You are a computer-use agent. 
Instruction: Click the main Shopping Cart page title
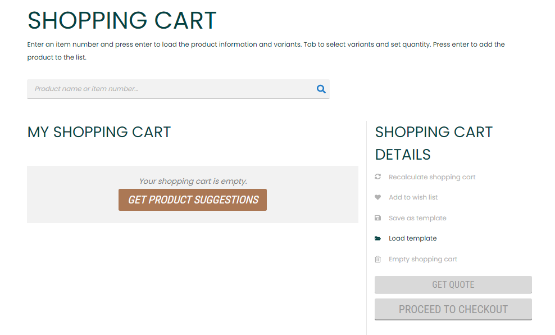[122, 21]
